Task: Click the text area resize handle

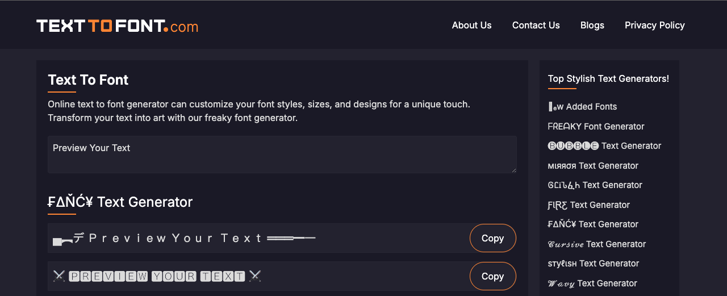Action: point(513,169)
